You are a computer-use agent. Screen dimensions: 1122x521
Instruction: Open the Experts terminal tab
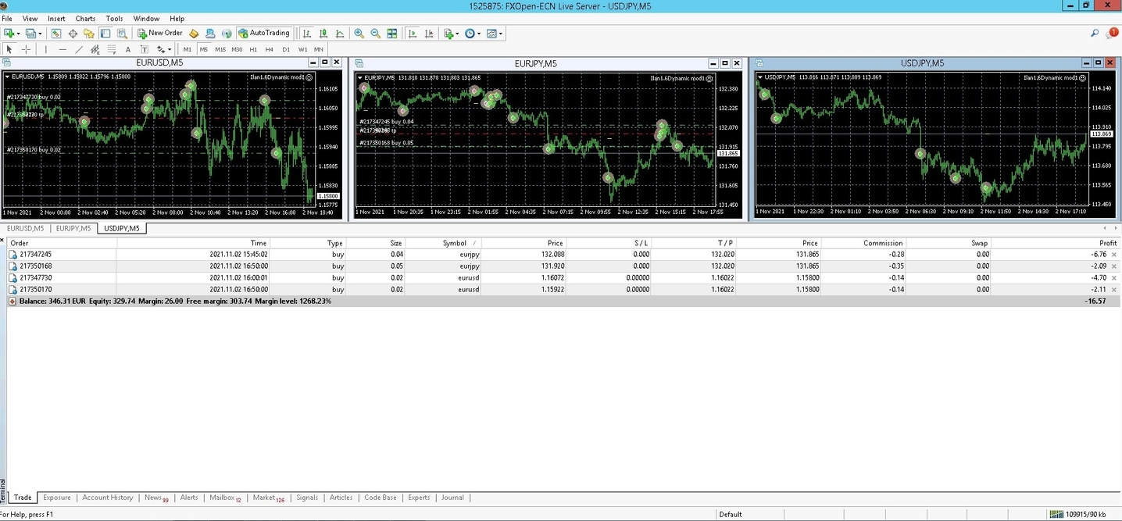click(419, 498)
